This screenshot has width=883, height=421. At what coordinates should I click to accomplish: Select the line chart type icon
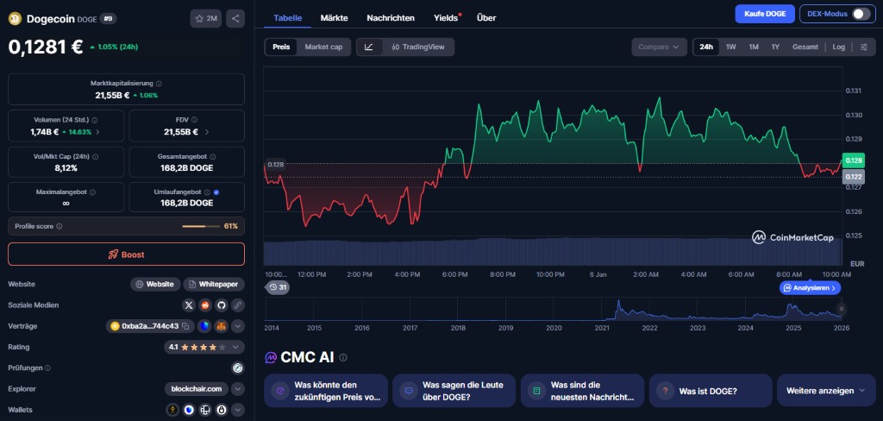pos(369,47)
